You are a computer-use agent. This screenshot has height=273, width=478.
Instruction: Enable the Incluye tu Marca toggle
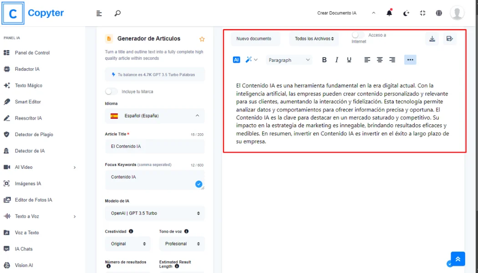(111, 91)
